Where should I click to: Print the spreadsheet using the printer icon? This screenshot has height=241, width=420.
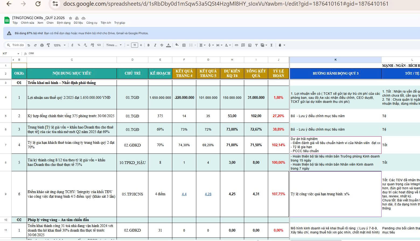click(x=42, y=45)
